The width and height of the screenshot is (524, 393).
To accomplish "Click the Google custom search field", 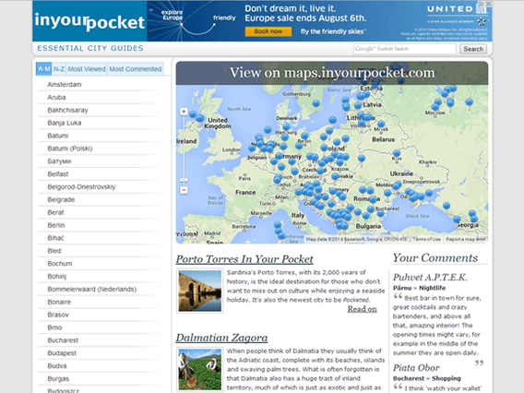I will tap(405, 49).
